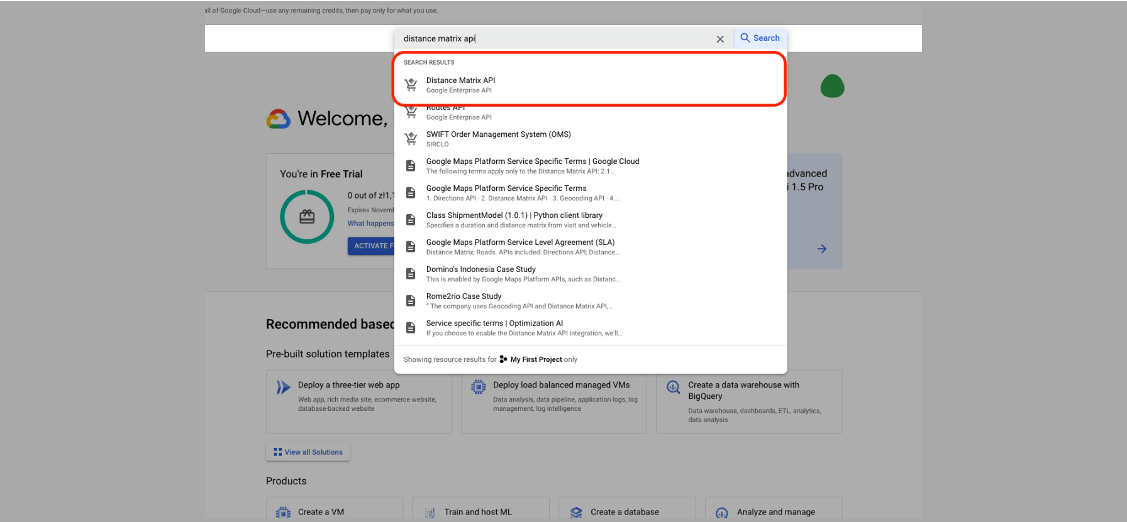Click document icon beside Class ShipmentModel result

coord(411,220)
